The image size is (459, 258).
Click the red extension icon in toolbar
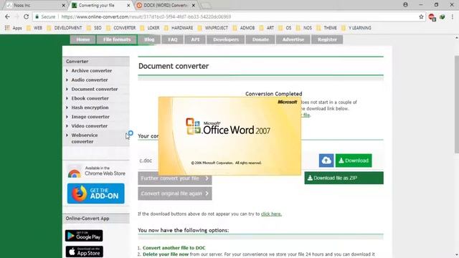pyautogui.click(x=432, y=17)
